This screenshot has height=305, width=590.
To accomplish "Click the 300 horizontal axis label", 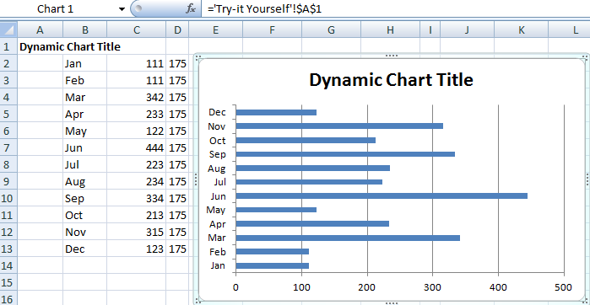I will (433, 287).
